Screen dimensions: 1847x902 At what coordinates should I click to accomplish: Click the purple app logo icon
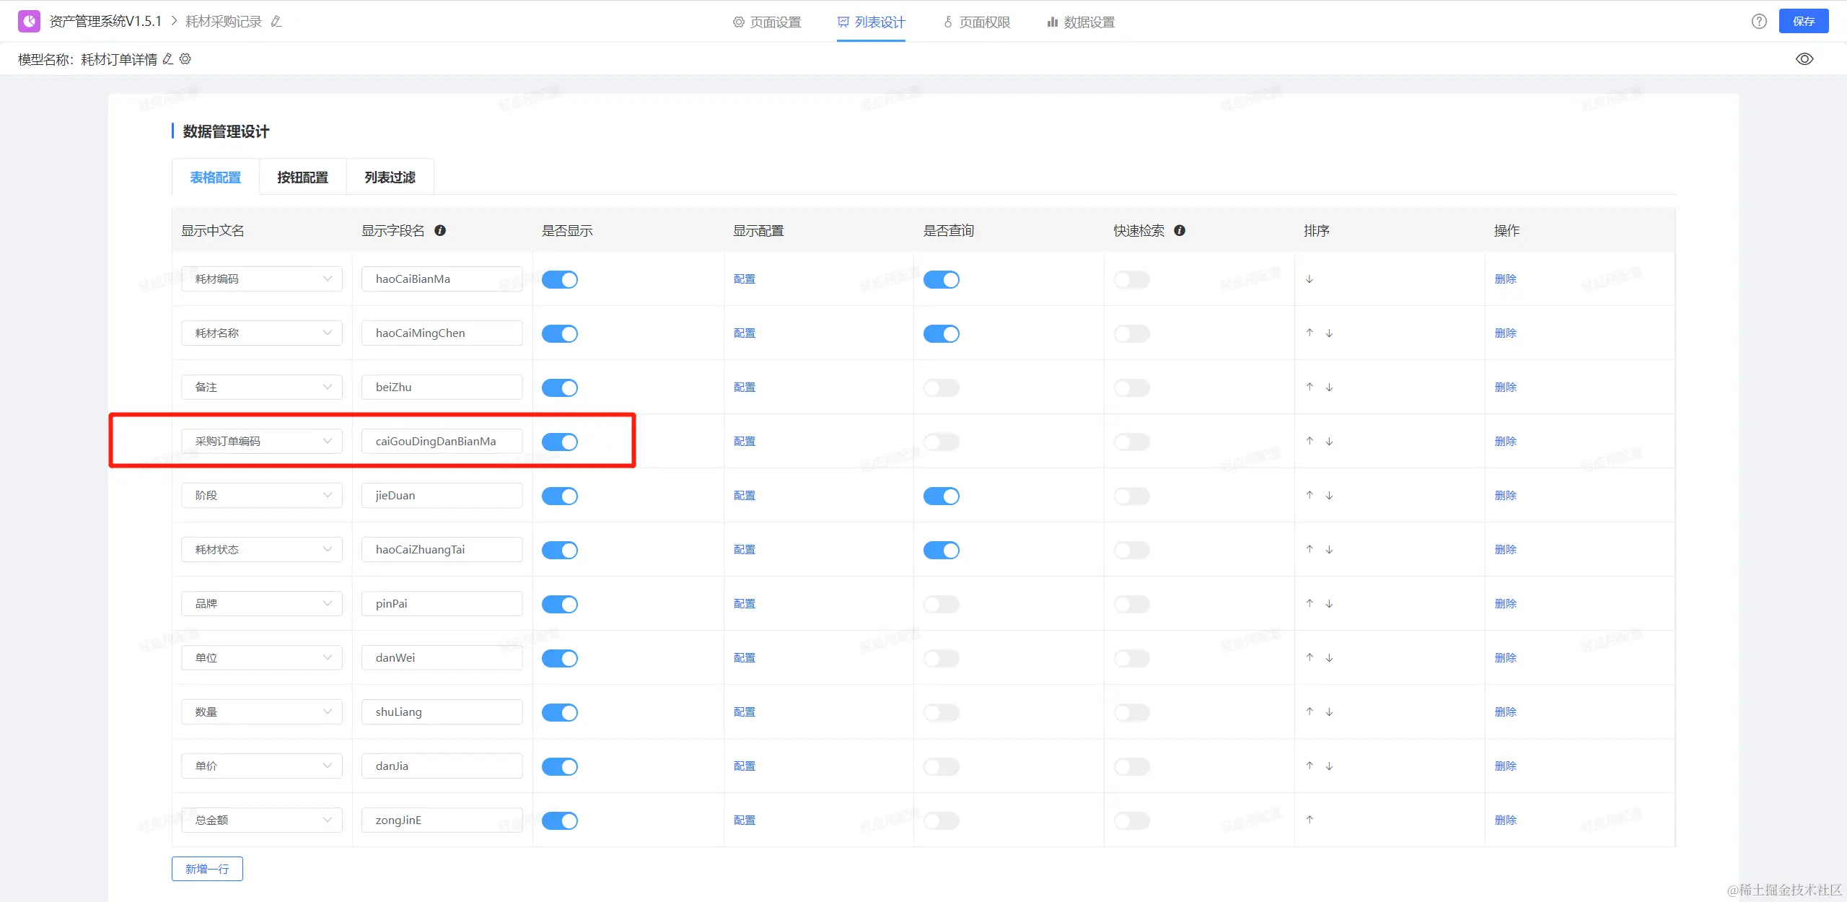tap(29, 22)
